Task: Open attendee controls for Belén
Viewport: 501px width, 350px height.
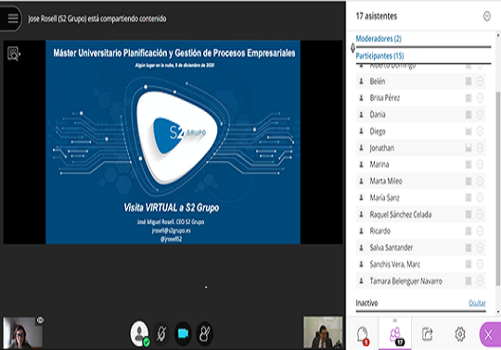Action: point(480,81)
